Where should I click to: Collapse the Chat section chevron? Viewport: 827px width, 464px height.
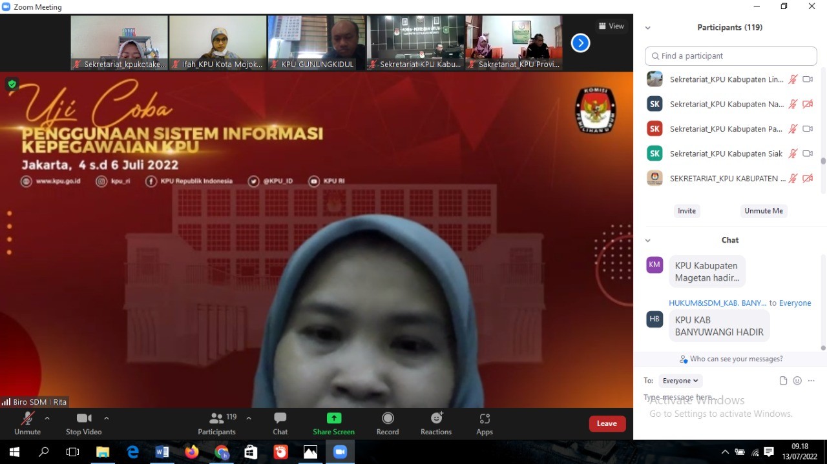tap(648, 240)
